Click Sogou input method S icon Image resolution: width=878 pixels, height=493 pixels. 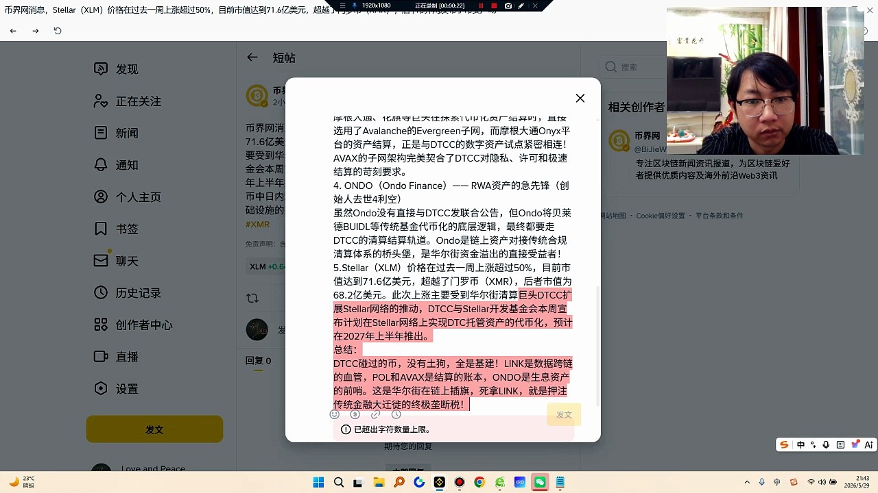click(x=784, y=445)
